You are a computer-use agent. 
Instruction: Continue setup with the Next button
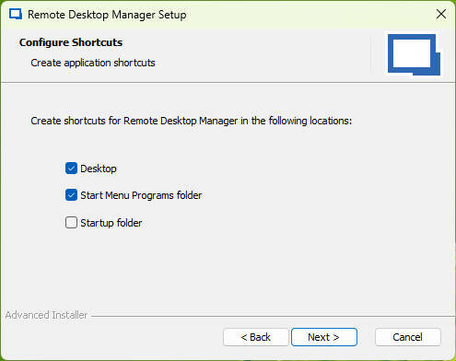pos(324,337)
